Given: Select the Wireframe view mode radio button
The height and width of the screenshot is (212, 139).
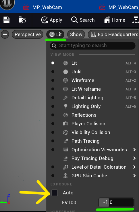Looking at the screenshot, I should 53,80.
